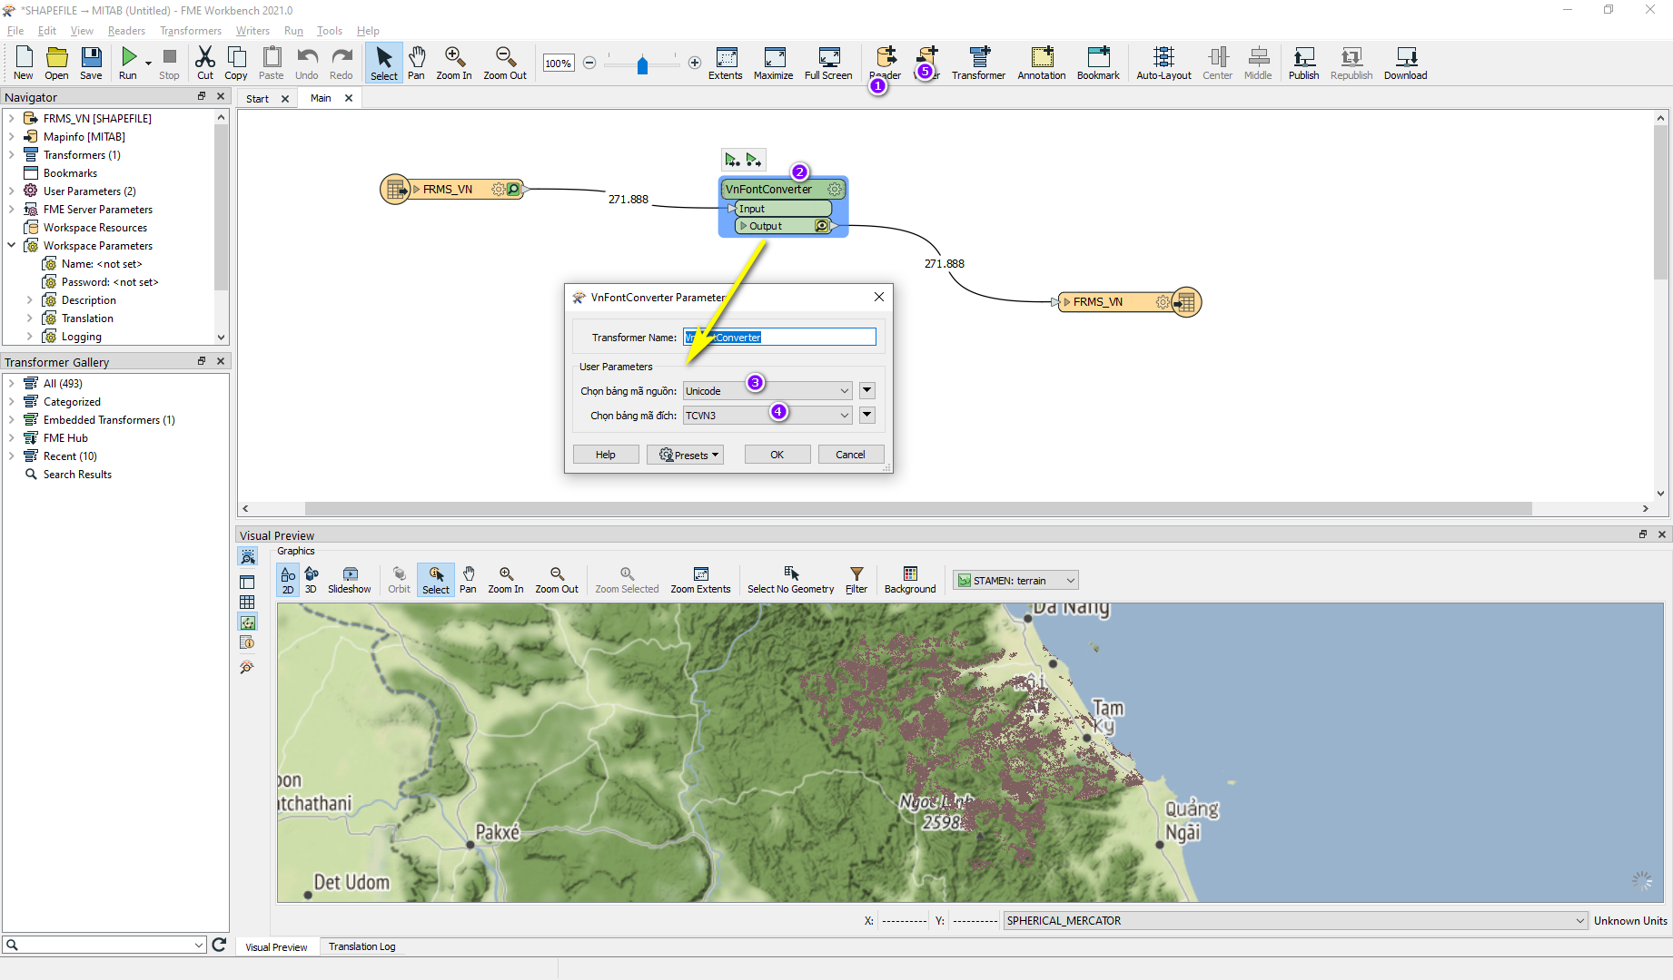1673x980 pixels.
Task: Apply Auto-Layout to the workspace
Action: 1163,63
